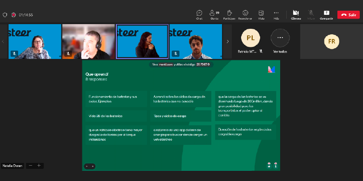Click the shield security icon
363x181 pixels.
[5, 15]
